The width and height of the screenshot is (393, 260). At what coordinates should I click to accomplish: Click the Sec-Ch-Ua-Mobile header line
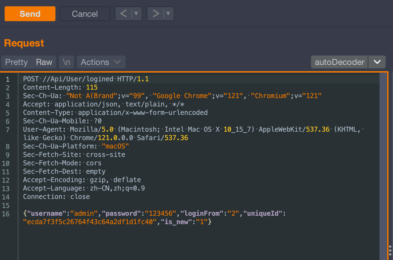coord(62,121)
